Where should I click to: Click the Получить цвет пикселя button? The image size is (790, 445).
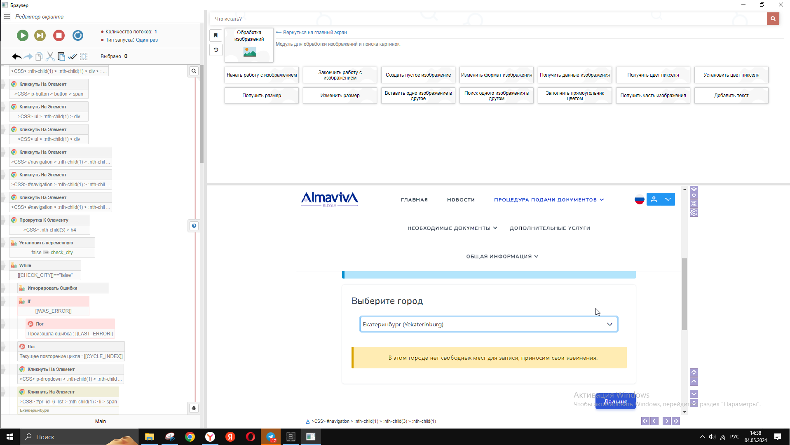pos(653,75)
